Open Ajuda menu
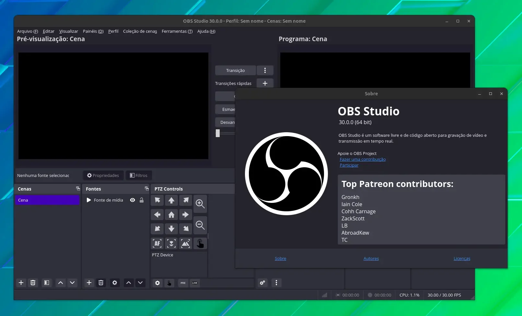 (206, 31)
